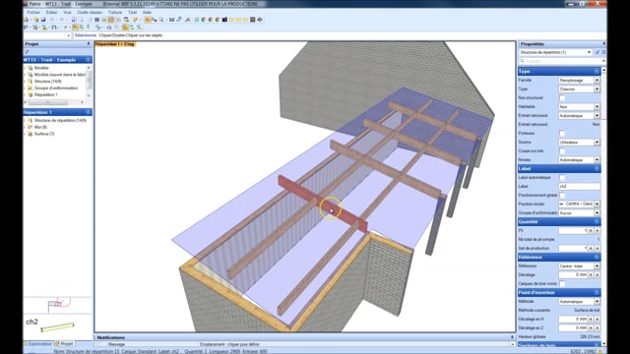Open the Editer menu
The height and width of the screenshot is (354, 630).
[52, 12]
